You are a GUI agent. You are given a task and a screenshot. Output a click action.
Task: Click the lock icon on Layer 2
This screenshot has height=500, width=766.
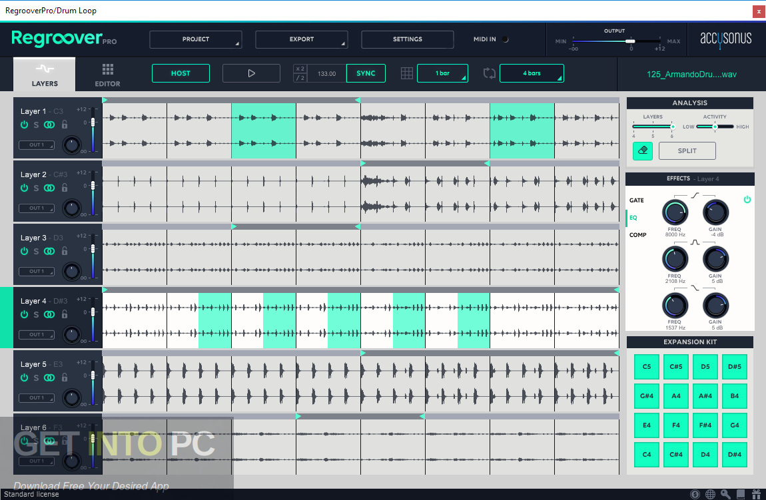[65, 188]
